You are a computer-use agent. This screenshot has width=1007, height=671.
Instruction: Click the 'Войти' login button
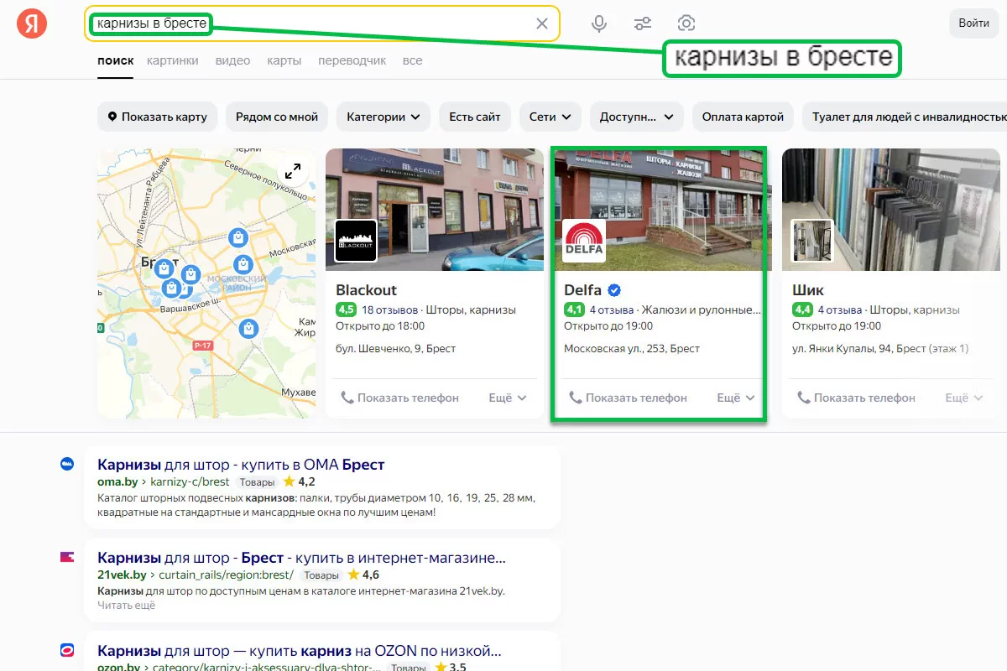tap(973, 23)
